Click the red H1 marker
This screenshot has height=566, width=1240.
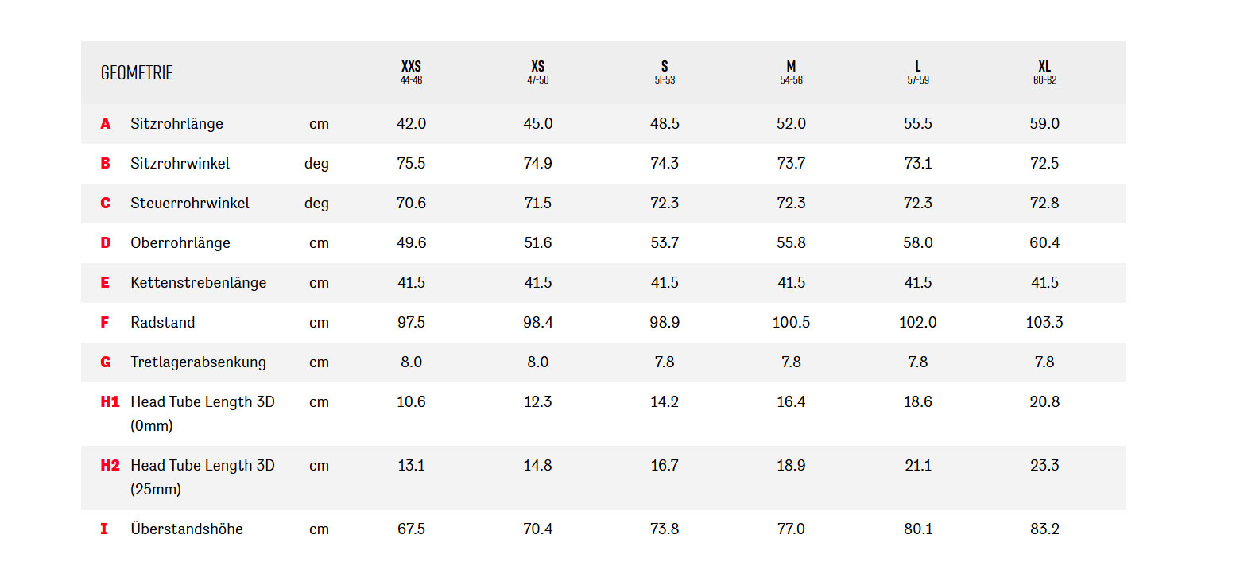coord(110,402)
